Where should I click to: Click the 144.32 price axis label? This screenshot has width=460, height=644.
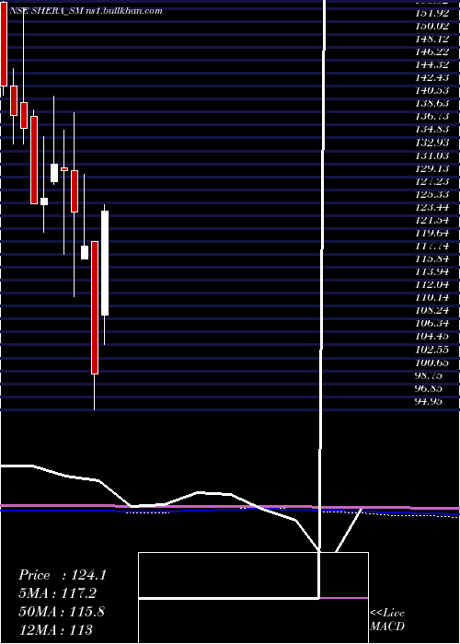click(x=431, y=65)
